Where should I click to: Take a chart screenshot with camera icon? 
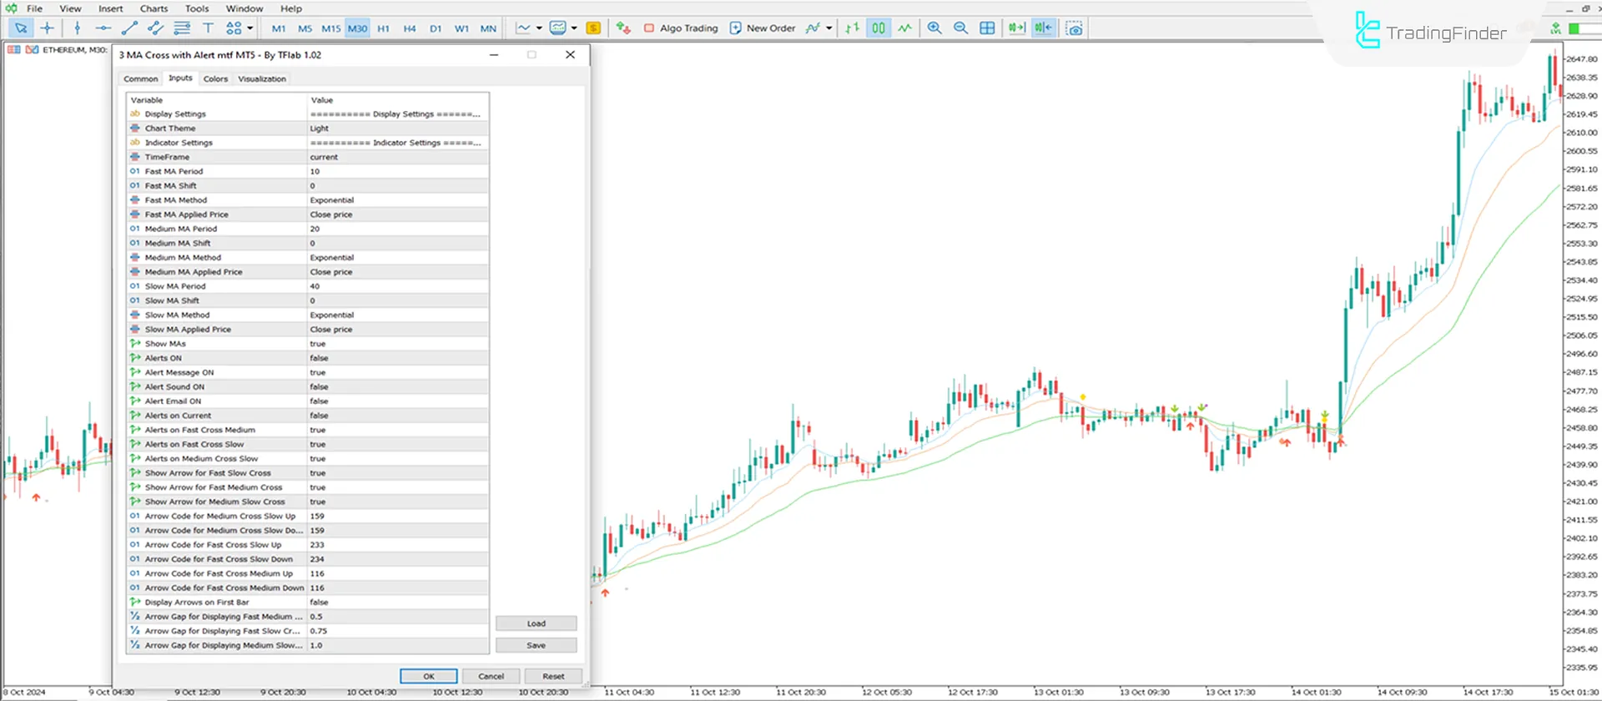tap(1075, 28)
